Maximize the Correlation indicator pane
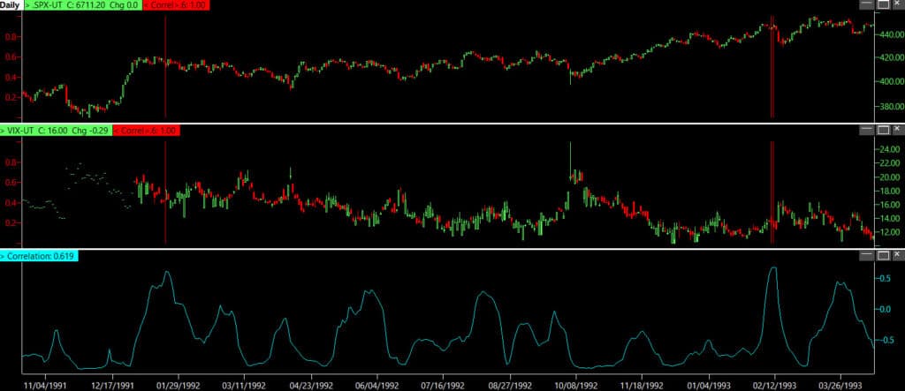Image resolution: width=905 pixels, height=391 pixels. 882,255
